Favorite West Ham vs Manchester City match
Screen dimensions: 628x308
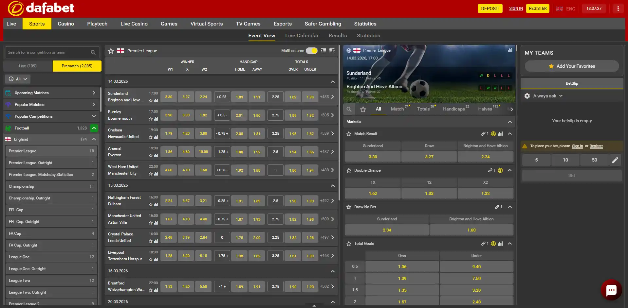[151, 174]
